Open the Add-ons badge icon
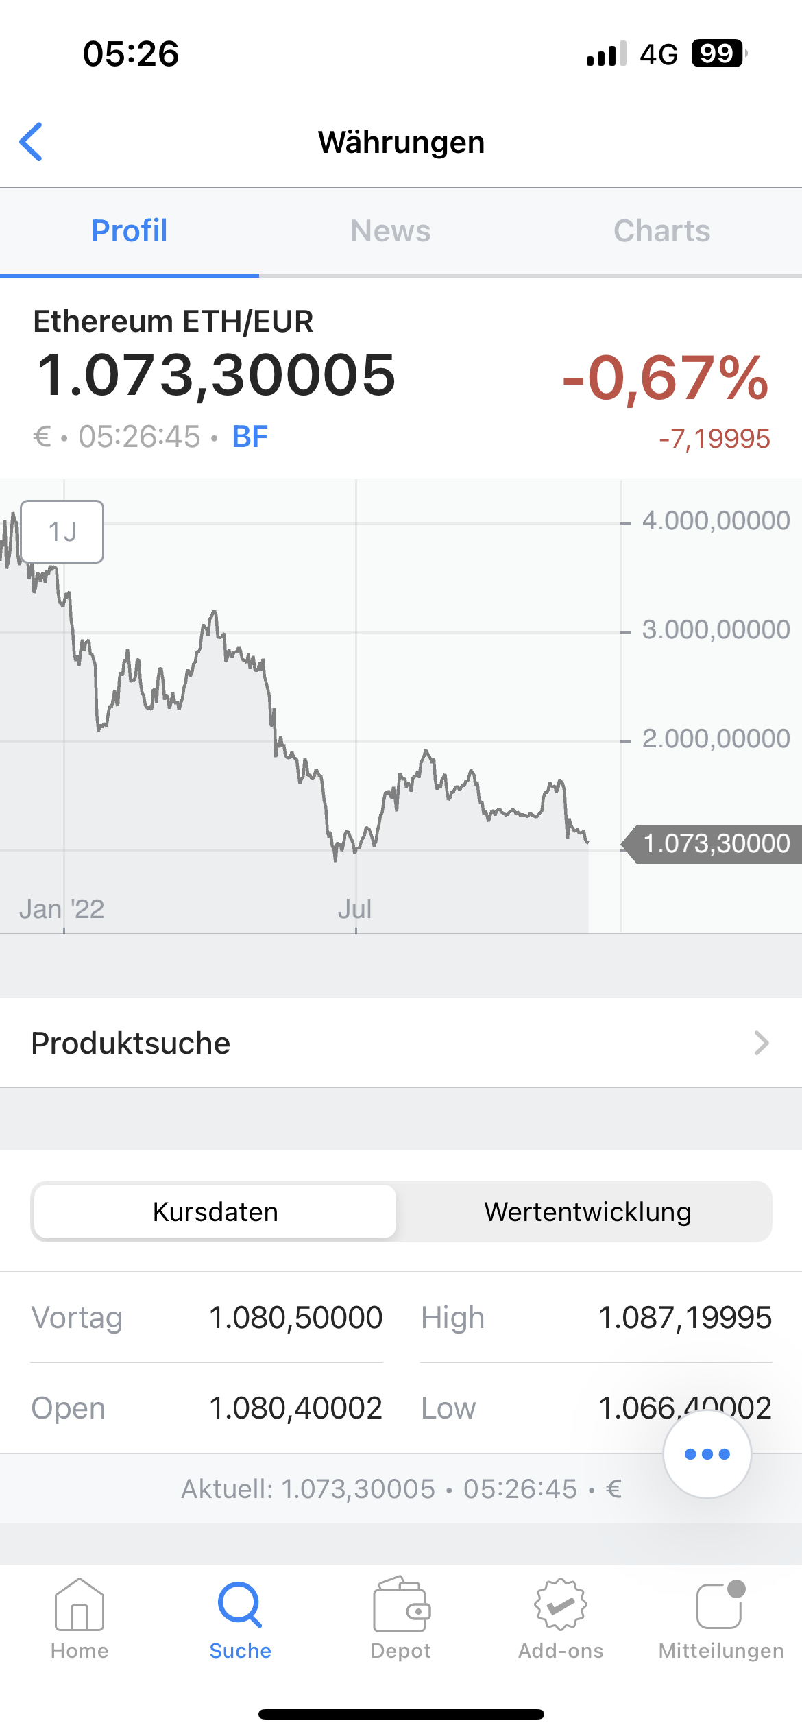 click(561, 1604)
